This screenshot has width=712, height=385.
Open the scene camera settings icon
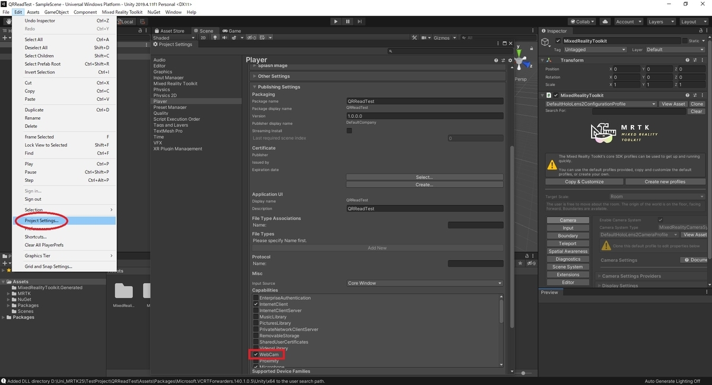pyautogui.click(x=424, y=38)
